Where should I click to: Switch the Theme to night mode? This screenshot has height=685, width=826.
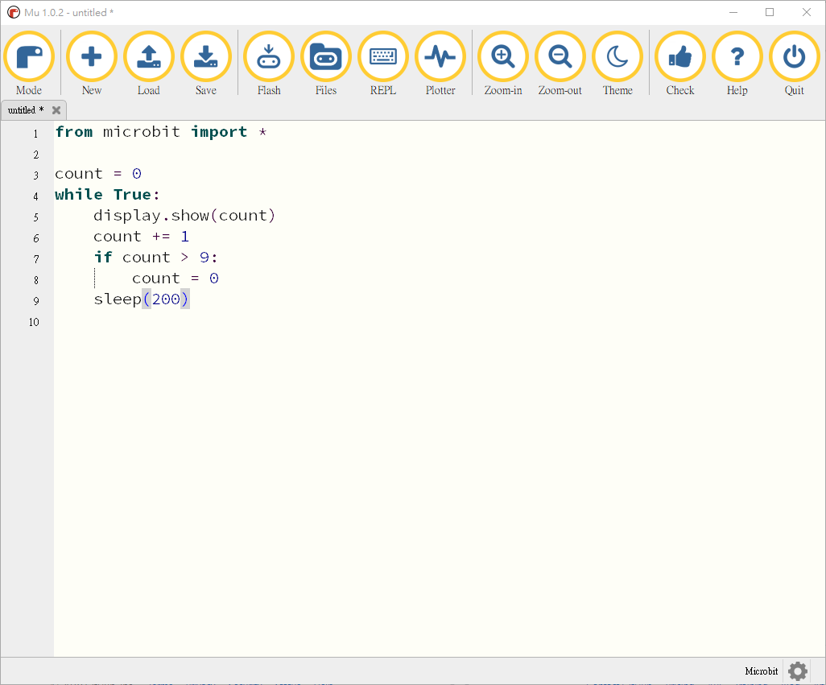coord(617,57)
